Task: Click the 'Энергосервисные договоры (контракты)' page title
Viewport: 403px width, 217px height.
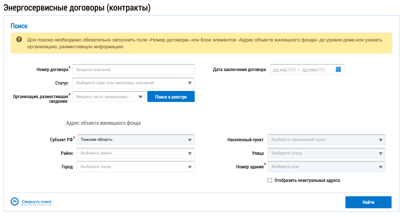Action: tap(77, 7)
